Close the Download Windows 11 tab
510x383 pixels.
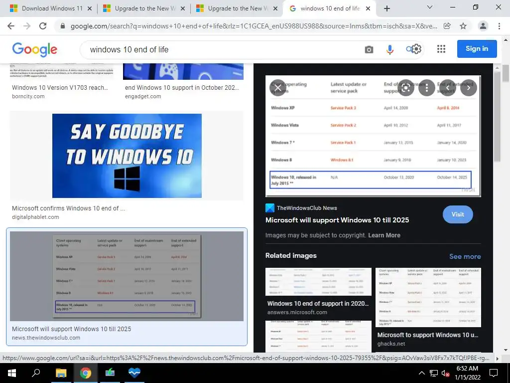pyautogui.click(x=90, y=8)
